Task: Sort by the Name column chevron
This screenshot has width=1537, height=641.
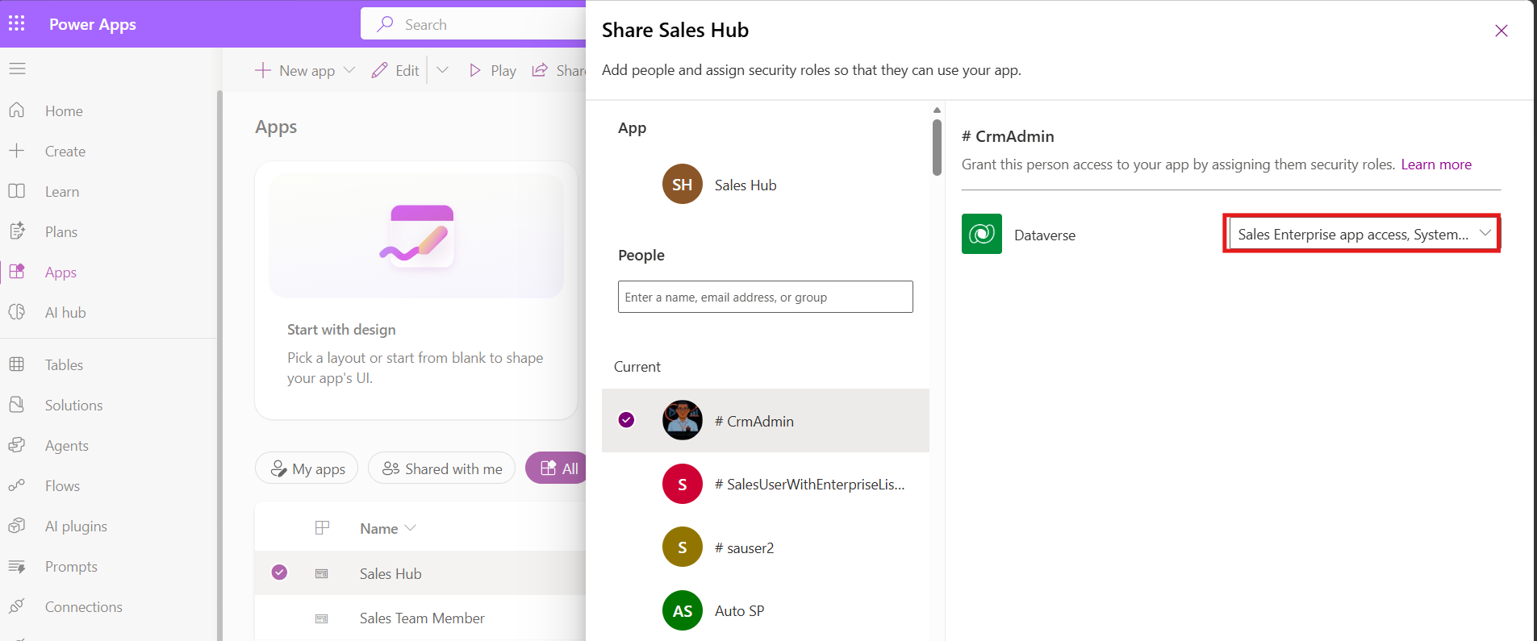Action: click(x=411, y=528)
